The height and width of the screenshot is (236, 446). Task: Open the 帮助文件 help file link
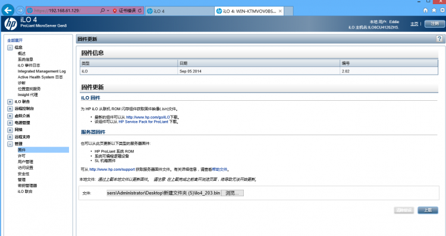click(219, 170)
